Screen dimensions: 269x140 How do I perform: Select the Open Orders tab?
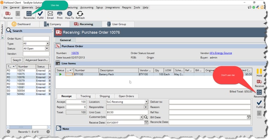point(126,96)
